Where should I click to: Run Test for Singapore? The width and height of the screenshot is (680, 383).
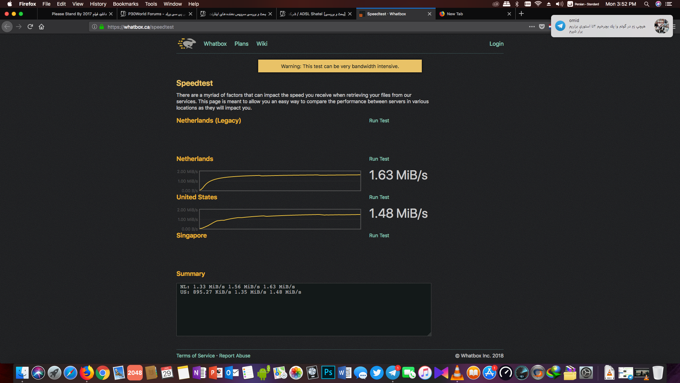[379, 235]
